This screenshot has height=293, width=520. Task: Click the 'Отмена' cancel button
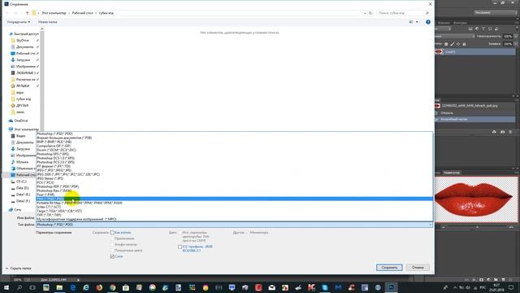point(418,268)
